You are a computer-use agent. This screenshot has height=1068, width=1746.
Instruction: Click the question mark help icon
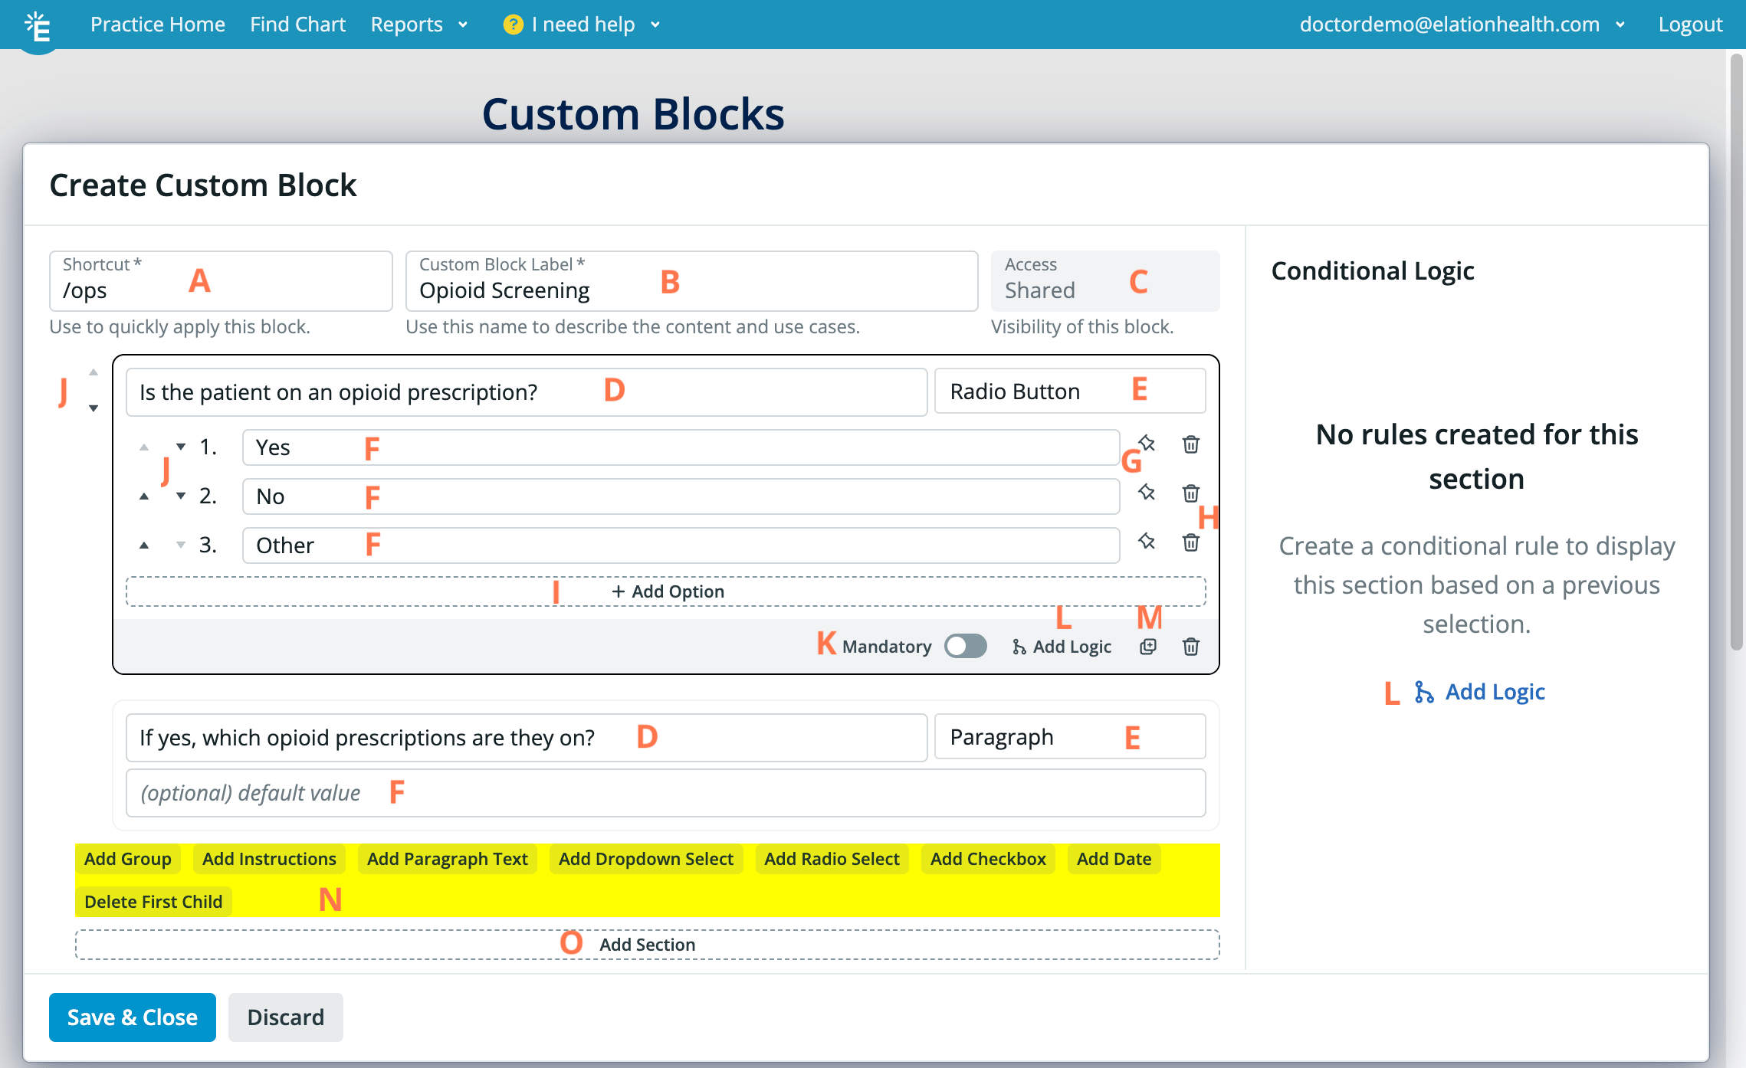pos(513,25)
